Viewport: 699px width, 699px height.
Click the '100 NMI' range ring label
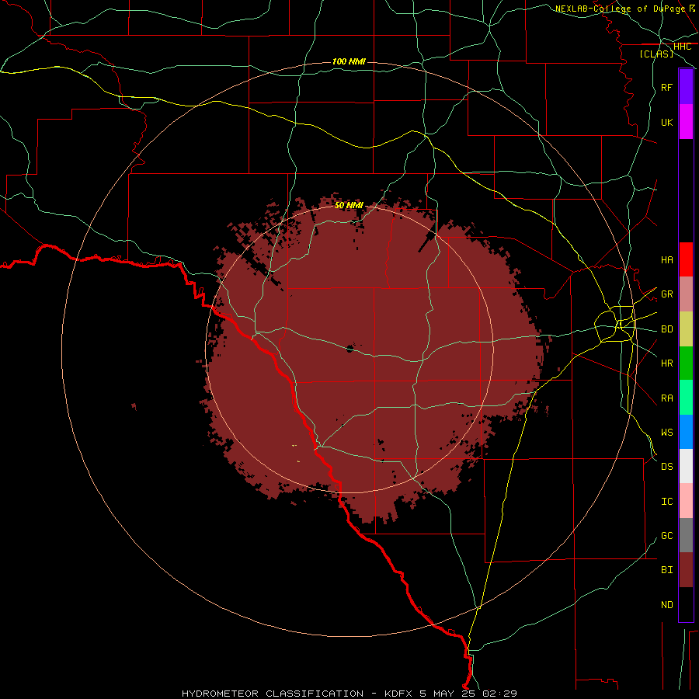(x=349, y=61)
